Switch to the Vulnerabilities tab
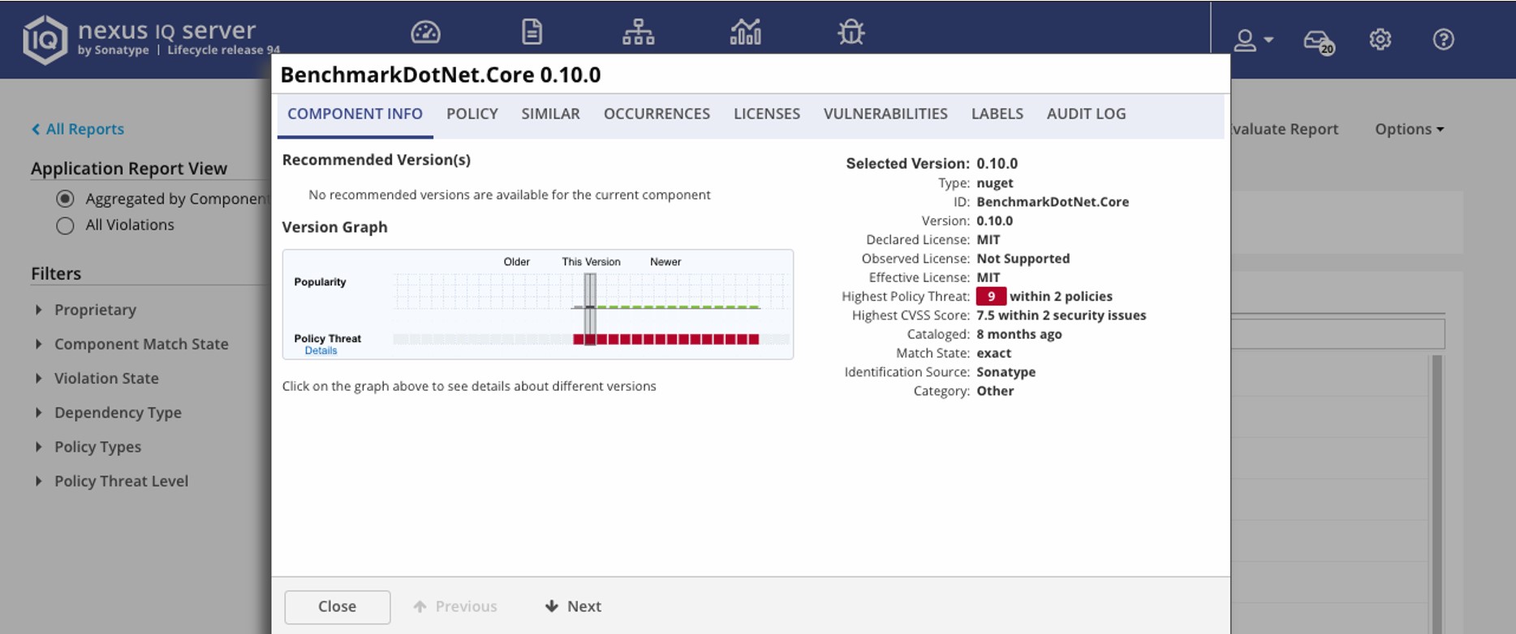The image size is (1516, 634). (x=885, y=114)
